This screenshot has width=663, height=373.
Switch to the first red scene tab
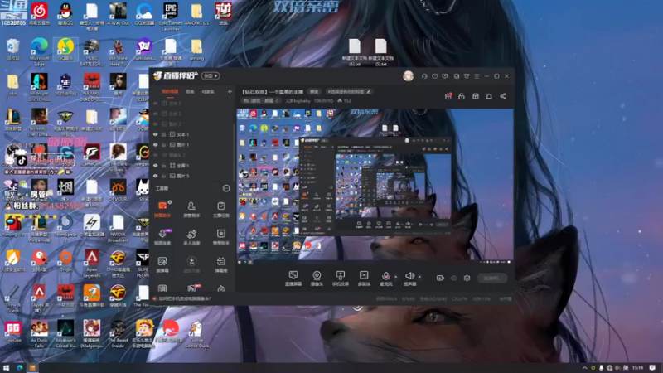point(170,91)
